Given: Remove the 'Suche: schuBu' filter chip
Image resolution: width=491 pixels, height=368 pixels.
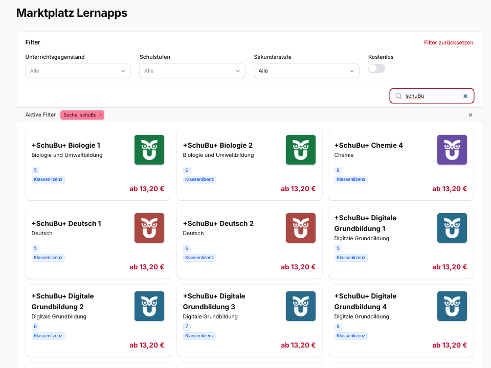Looking at the screenshot, I should coord(101,115).
